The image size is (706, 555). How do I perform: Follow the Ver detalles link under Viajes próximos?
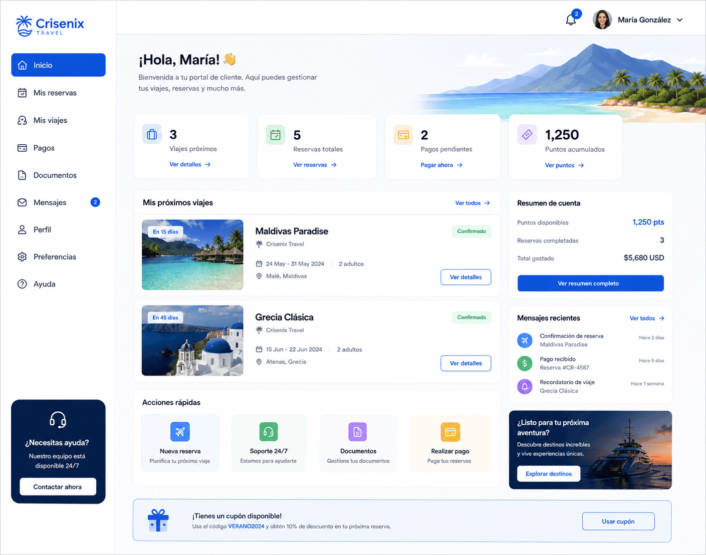pyautogui.click(x=190, y=164)
